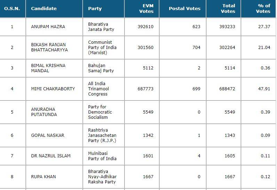This screenshot has width=277, height=190.
Task: Click the Total Votes column header
Action: point(228,9)
